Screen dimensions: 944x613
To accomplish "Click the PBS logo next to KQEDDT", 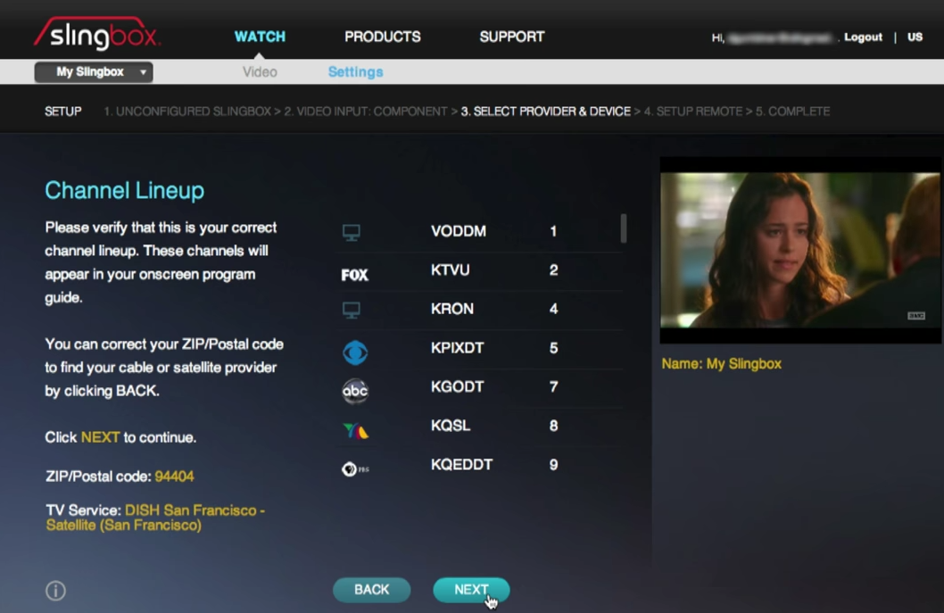I will click(x=354, y=466).
